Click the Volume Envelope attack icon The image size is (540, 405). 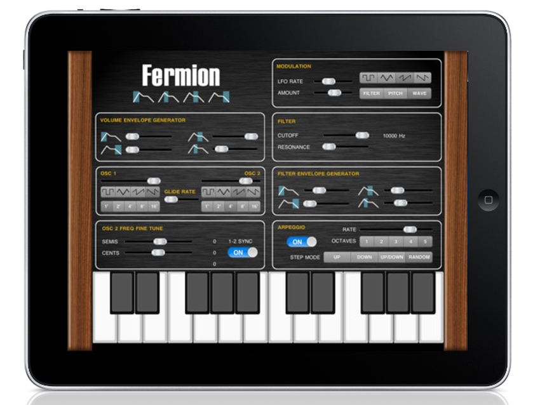click(111, 137)
